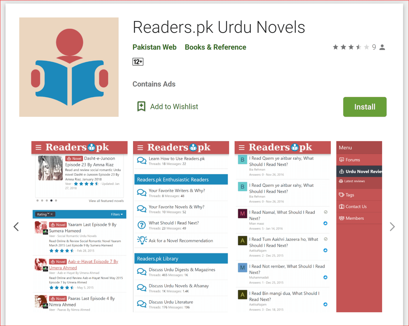
Task: Remove the Rating filter tag
Action: coord(52,214)
